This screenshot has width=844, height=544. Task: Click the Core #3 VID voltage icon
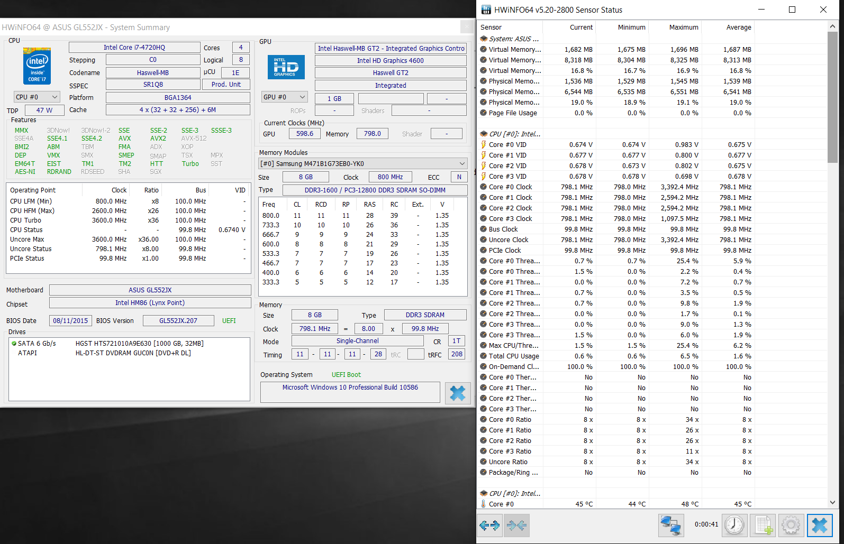tap(484, 176)
